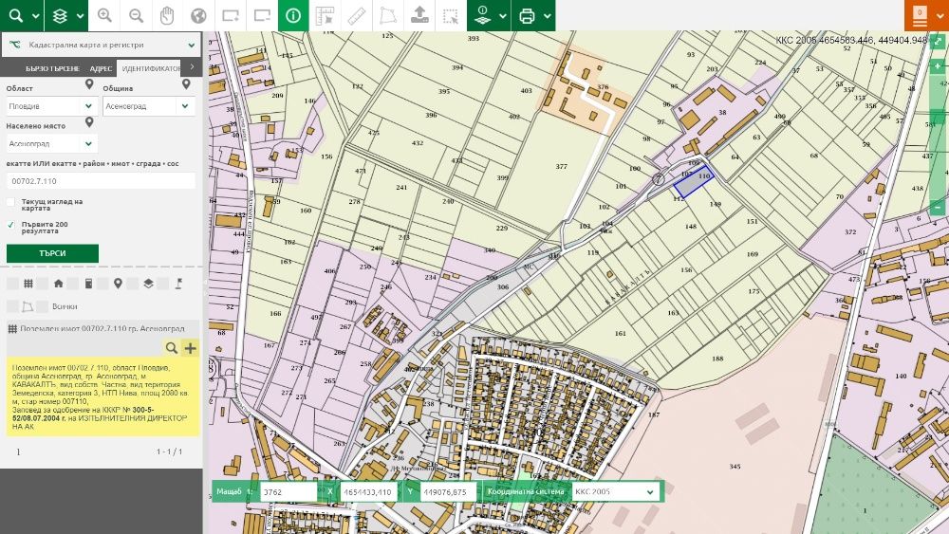Screen dimensions: 949x534
Task: Click the identifier field containing 00702.7.110
Action: coord(101,181)
